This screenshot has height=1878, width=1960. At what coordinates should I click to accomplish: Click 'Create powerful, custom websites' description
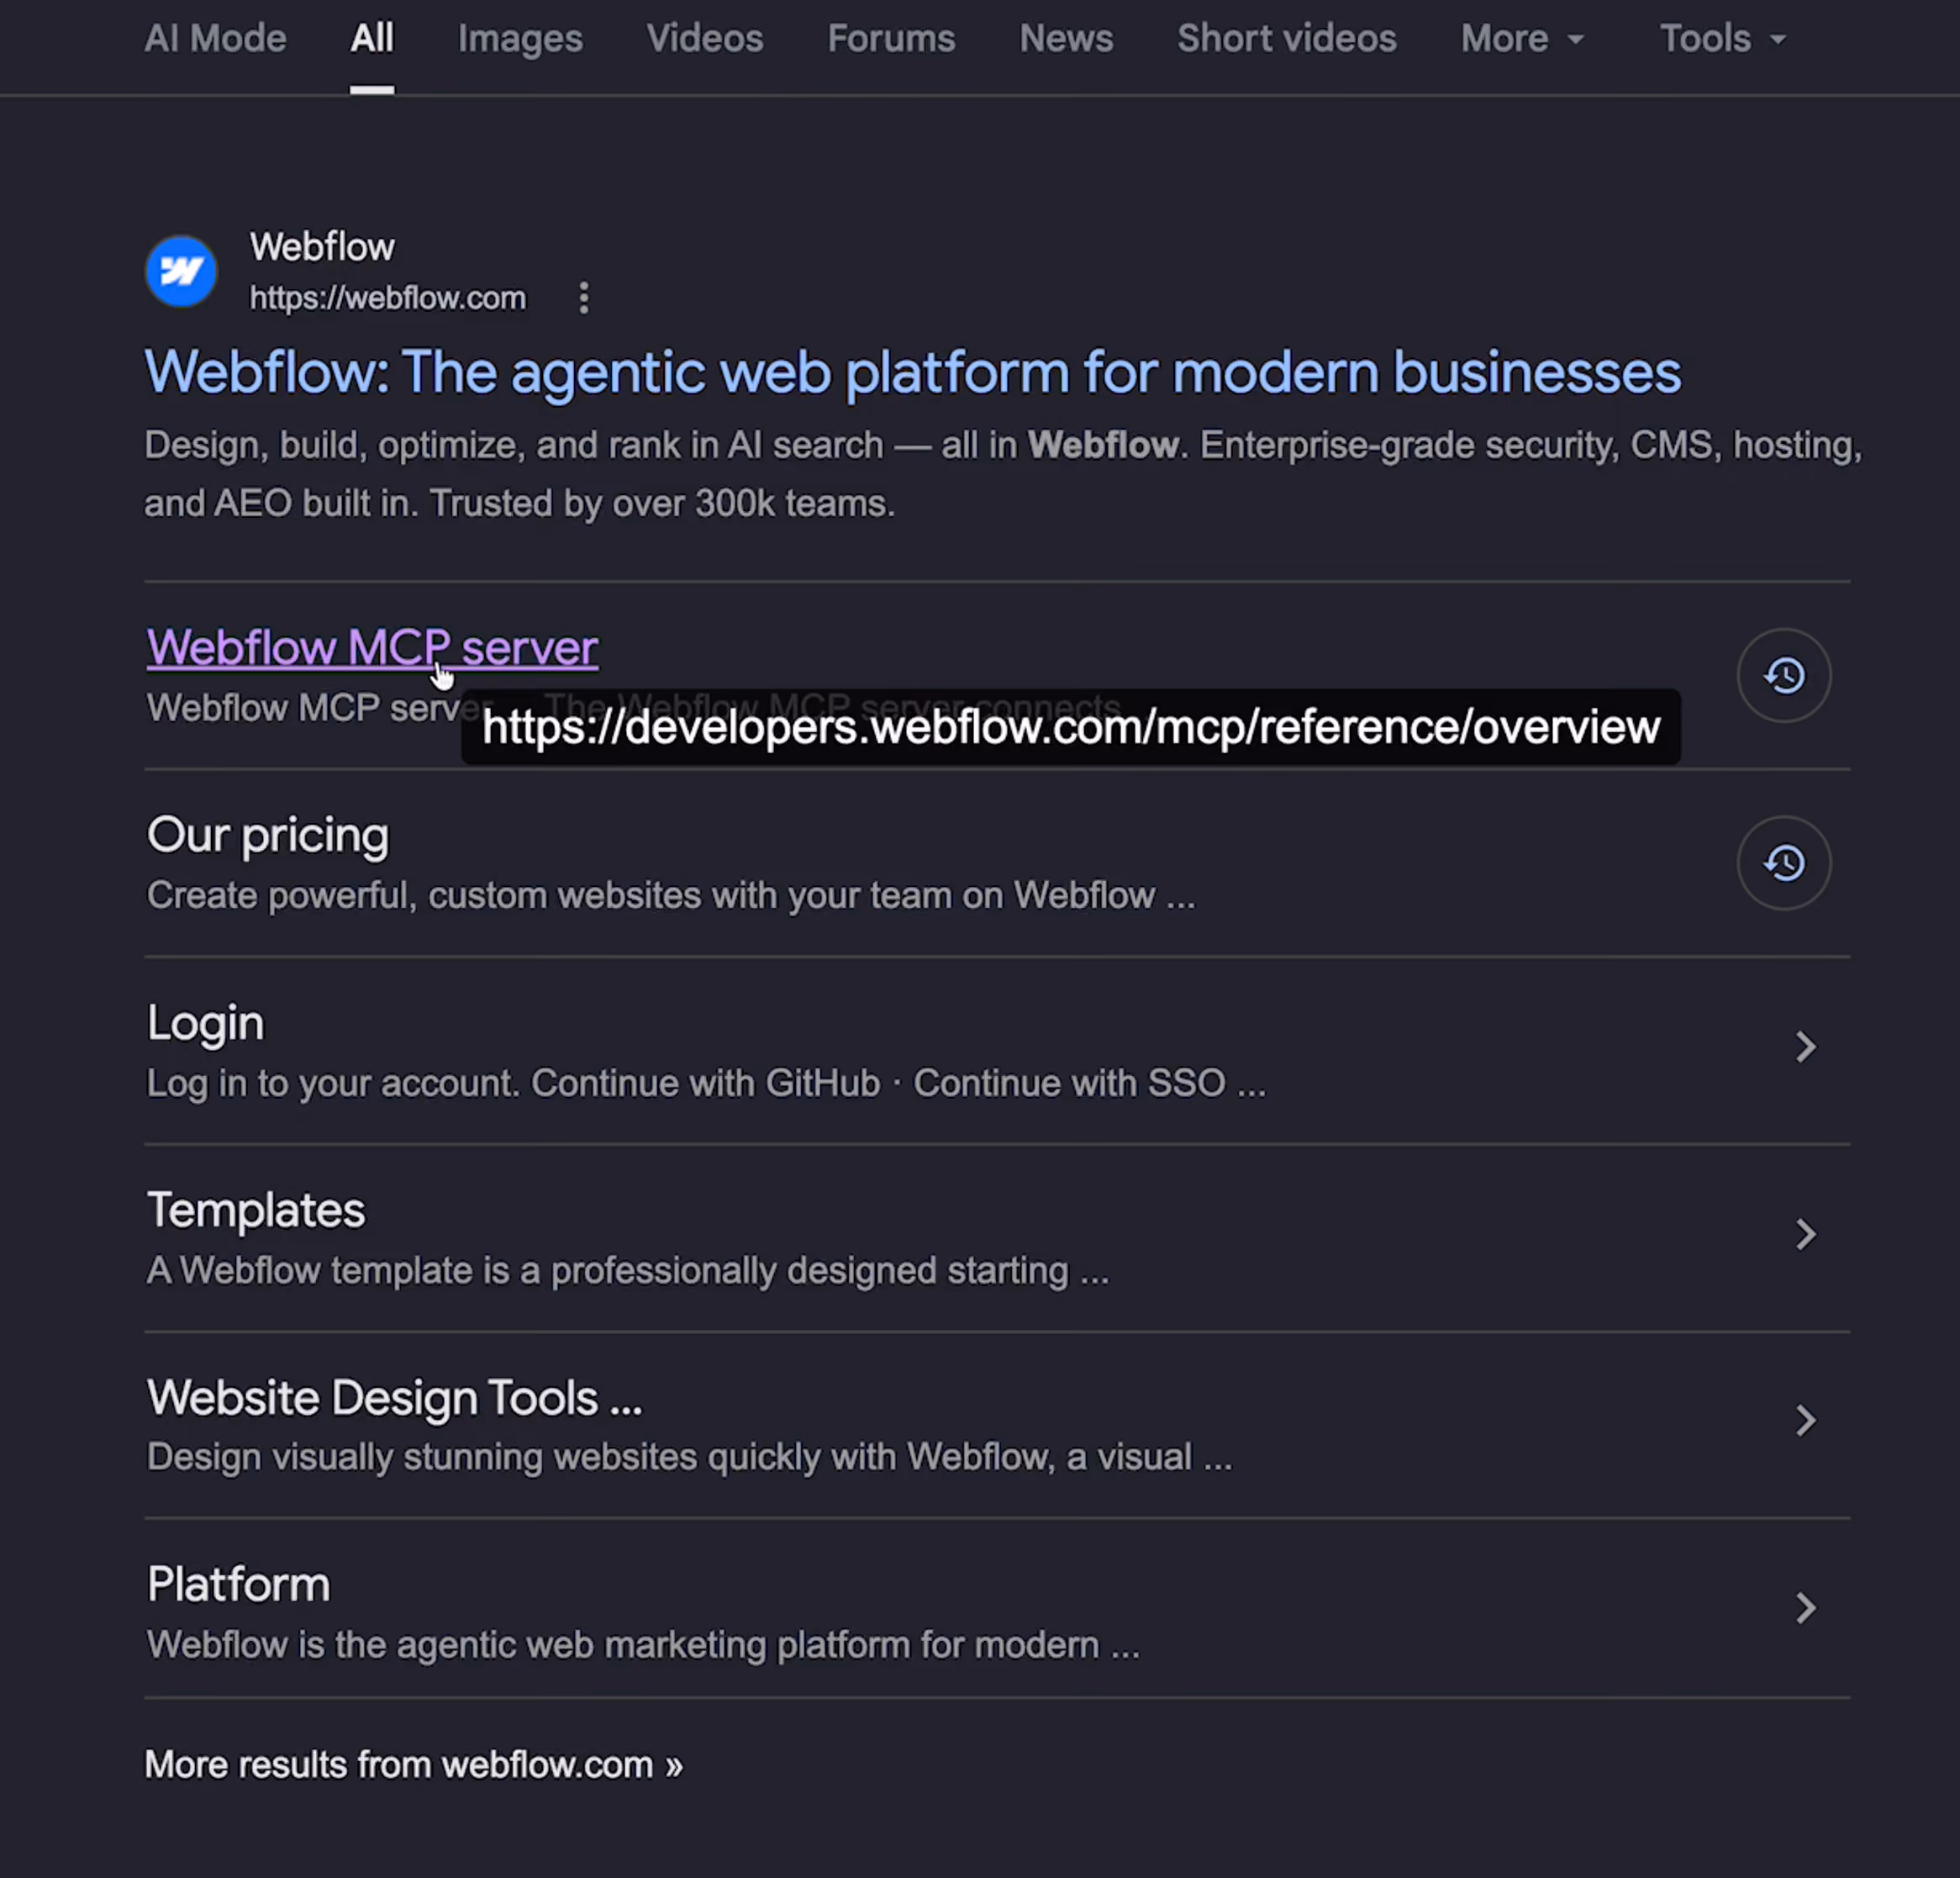(671, 895)
